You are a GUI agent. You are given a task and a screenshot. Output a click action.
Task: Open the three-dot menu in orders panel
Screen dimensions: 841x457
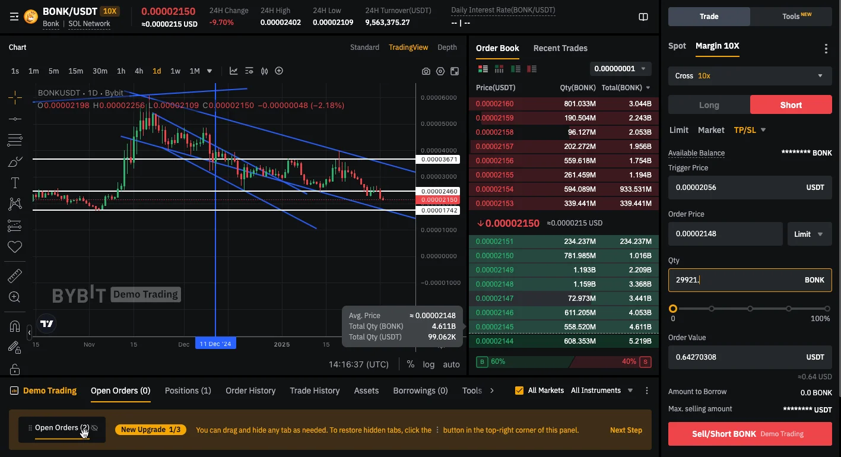pyautogui.click(x=647, y=391)
